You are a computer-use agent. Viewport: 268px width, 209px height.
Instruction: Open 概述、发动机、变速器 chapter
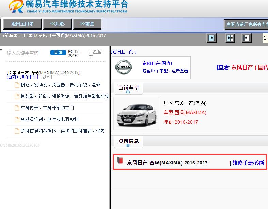[61, 85]
